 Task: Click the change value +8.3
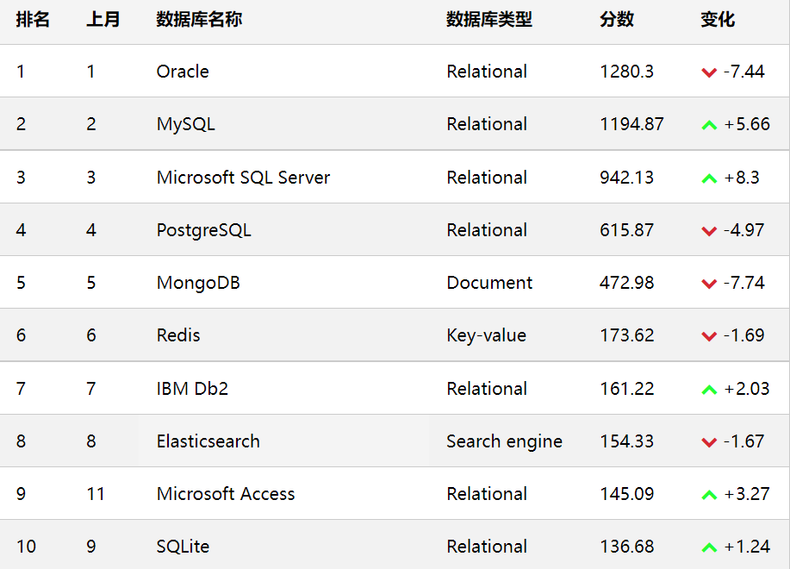(742, 178)
